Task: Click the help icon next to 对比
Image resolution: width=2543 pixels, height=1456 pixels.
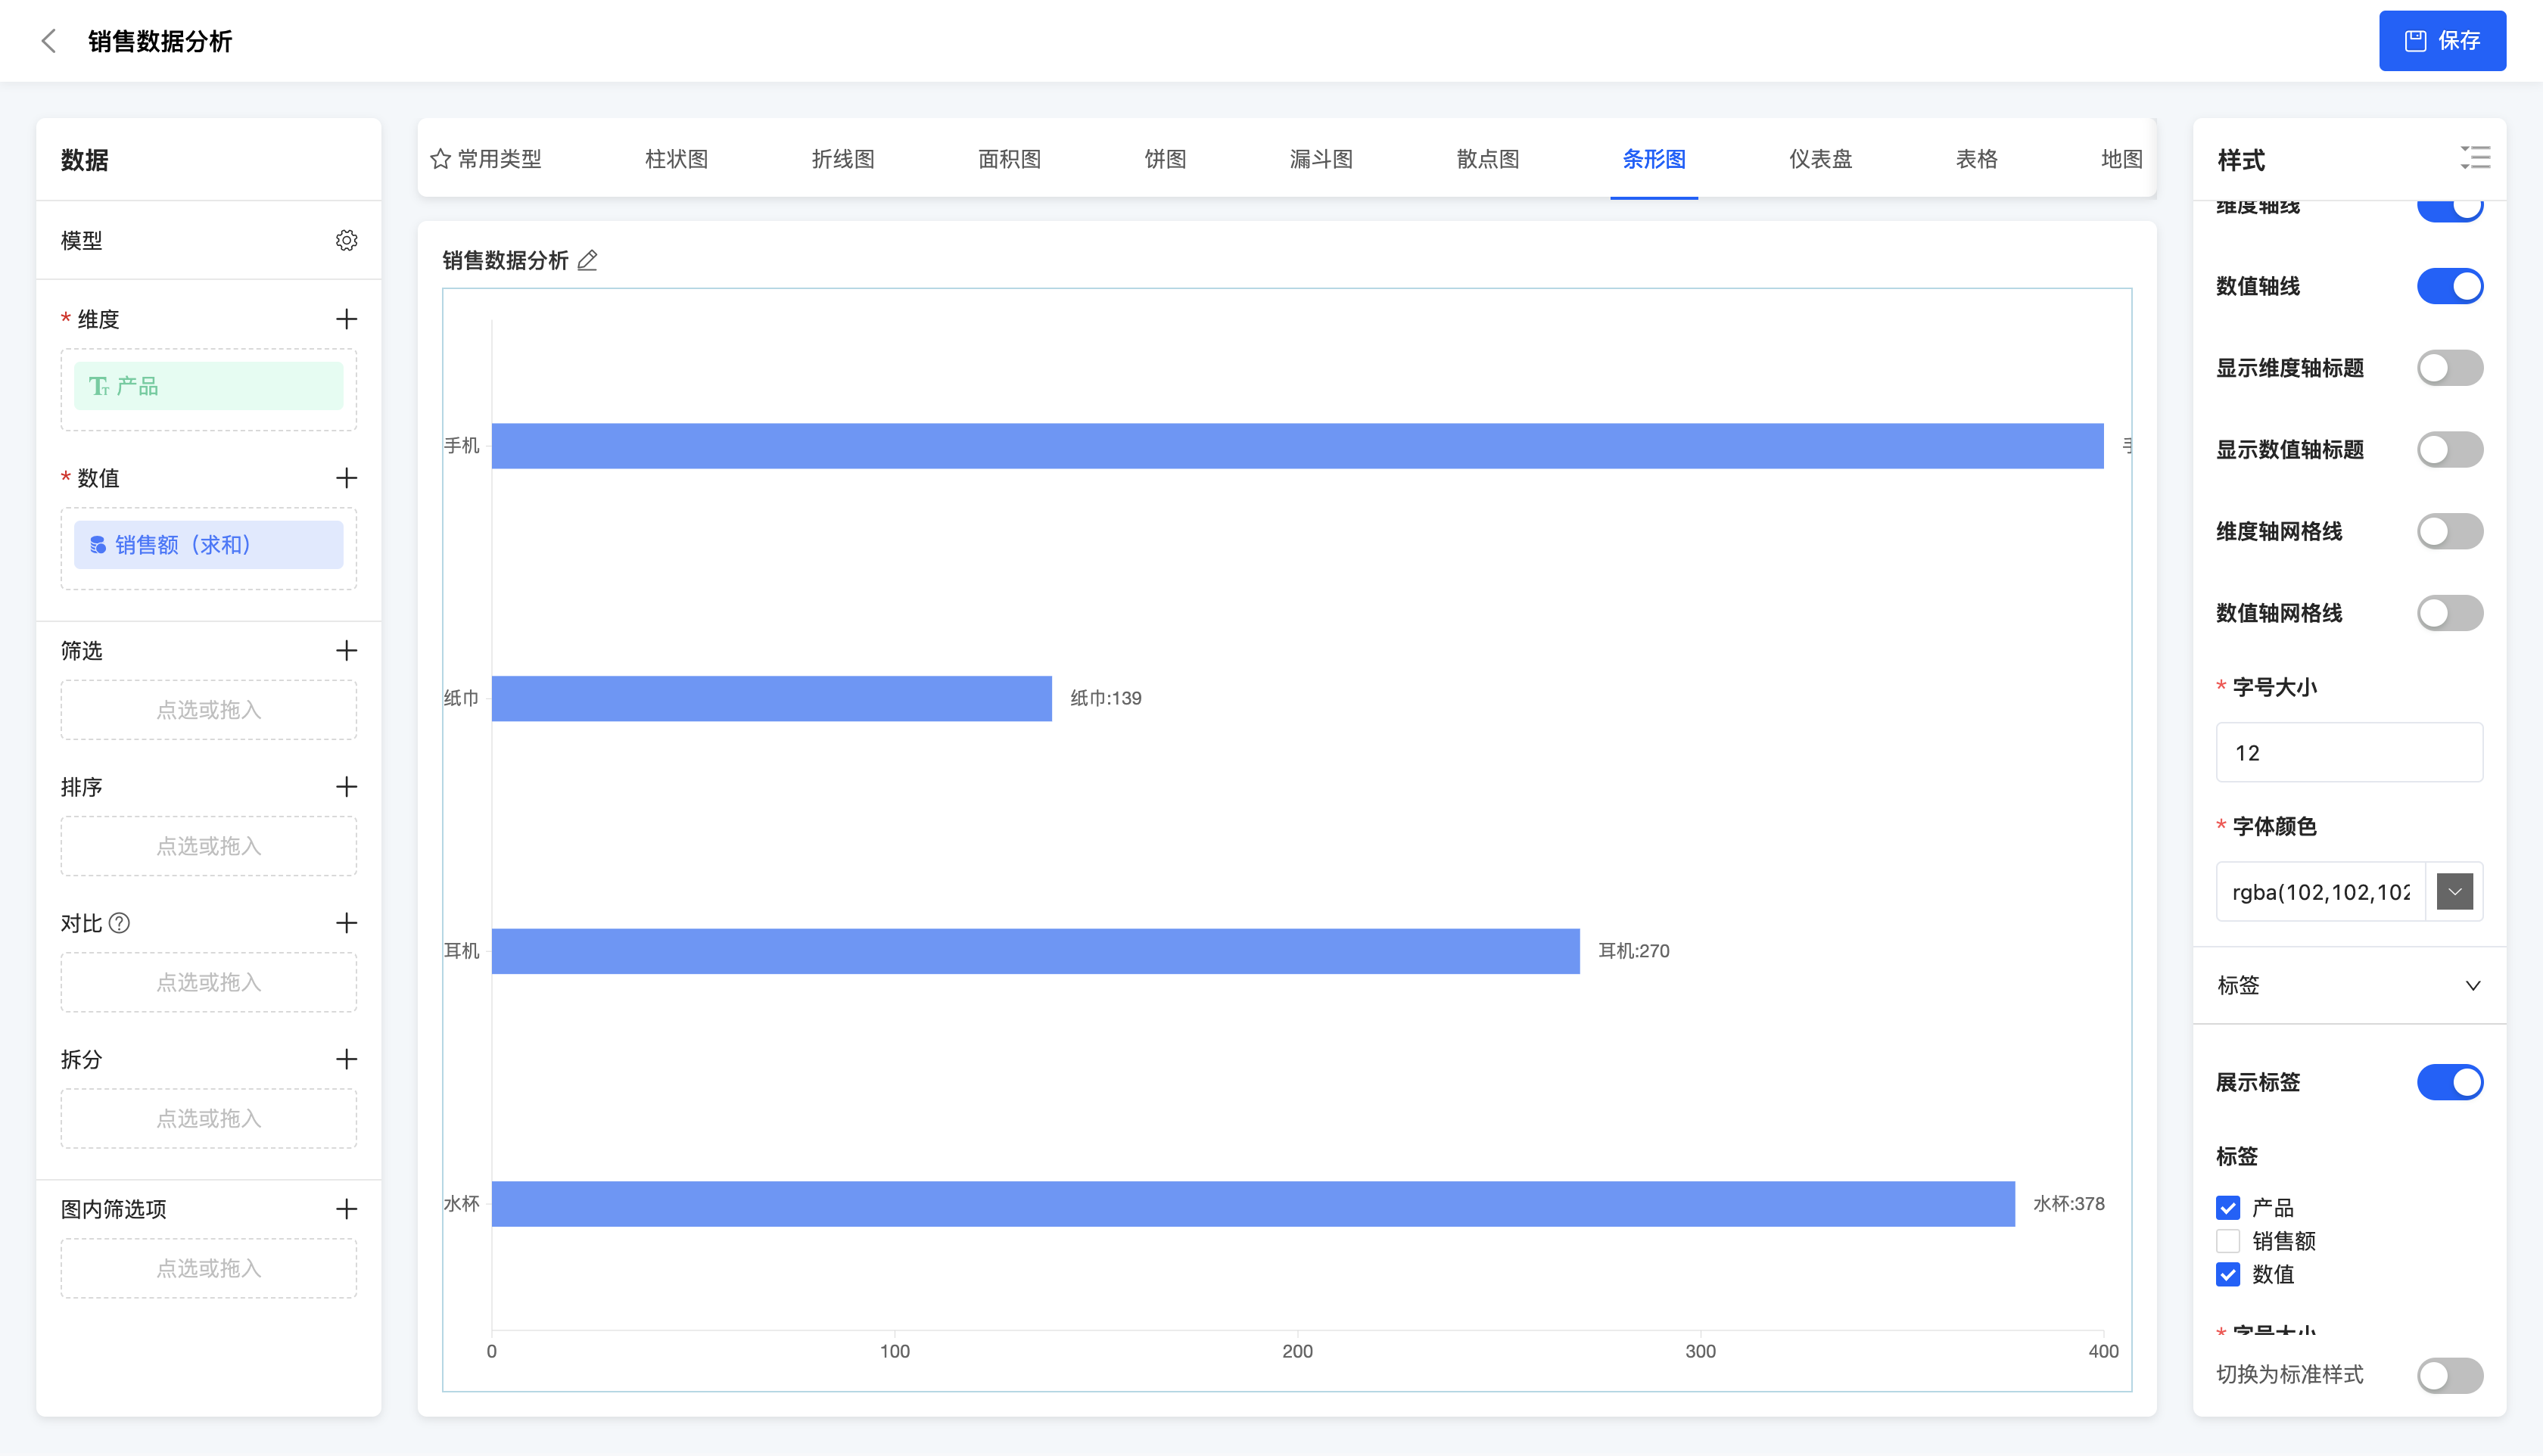Action: point(120,923)
